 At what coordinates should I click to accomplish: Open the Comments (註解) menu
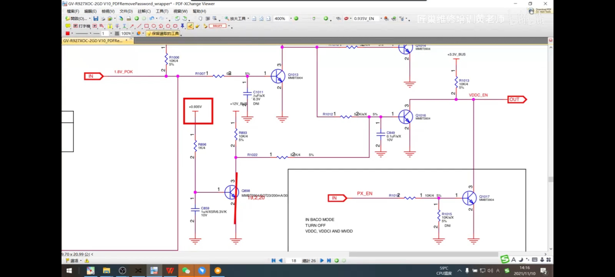tap(144, 11)
